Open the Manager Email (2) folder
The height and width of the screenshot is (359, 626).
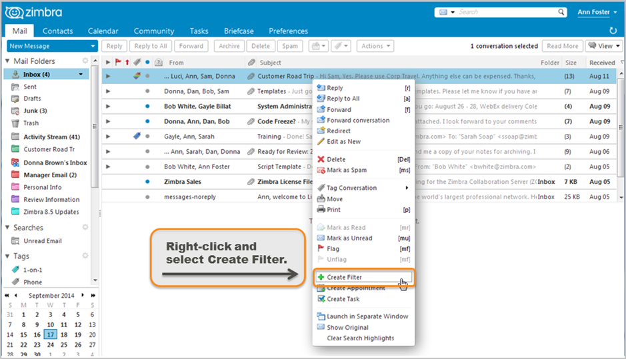[x=50, y=175]
